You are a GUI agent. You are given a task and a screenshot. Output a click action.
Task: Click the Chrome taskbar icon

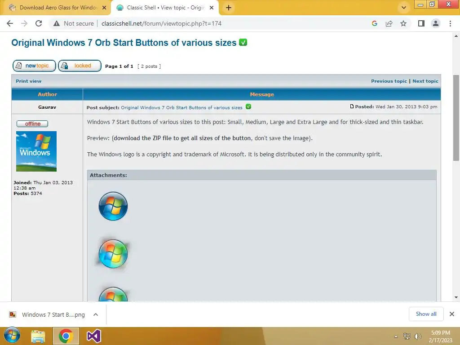coord(66,336)
